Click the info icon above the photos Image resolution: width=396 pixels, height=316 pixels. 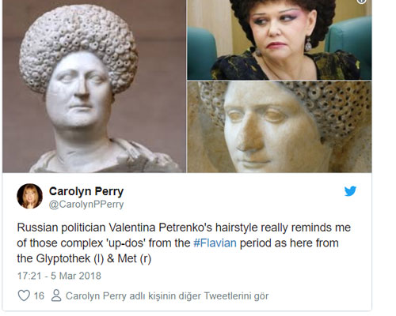(362, 2)
